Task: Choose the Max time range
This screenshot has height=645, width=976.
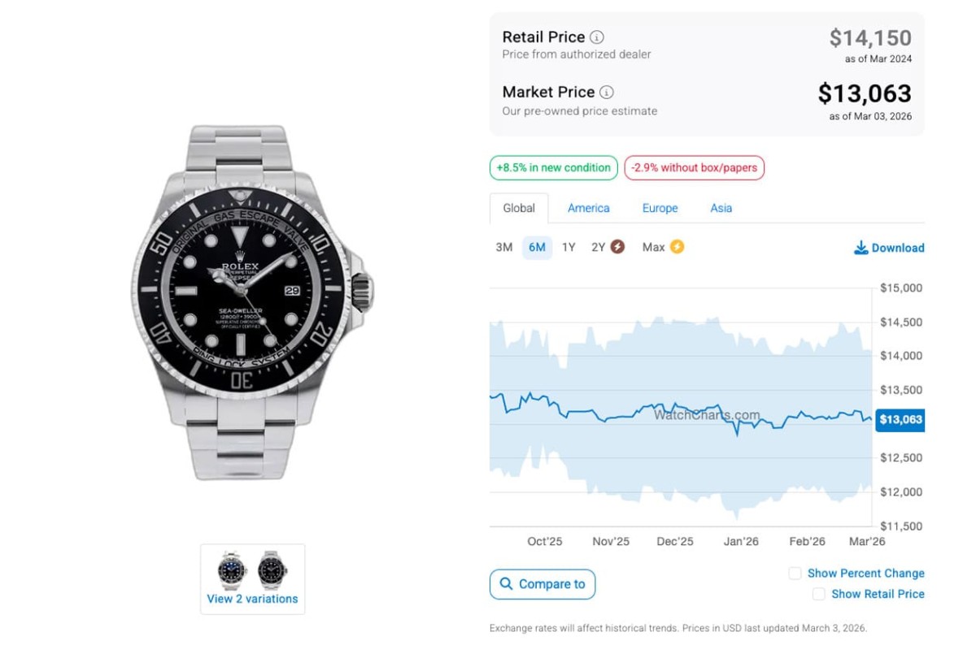Action: (654, 247)
